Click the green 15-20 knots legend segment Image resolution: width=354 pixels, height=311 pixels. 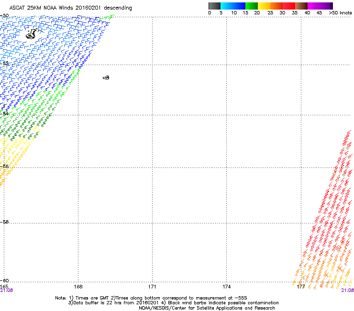click(x=252, y=6)
